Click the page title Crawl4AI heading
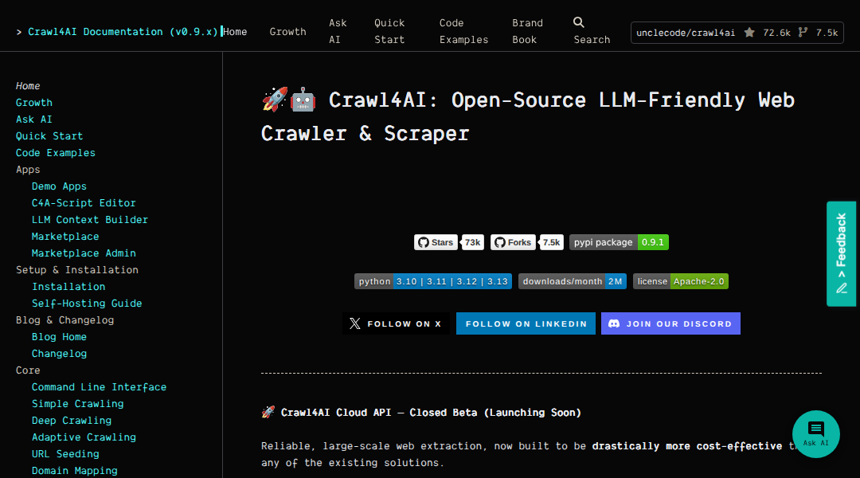The image size is (860, 478). coord(528,116)
